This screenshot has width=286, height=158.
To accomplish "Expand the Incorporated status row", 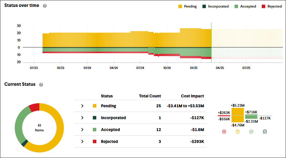I will click(82, 118).
